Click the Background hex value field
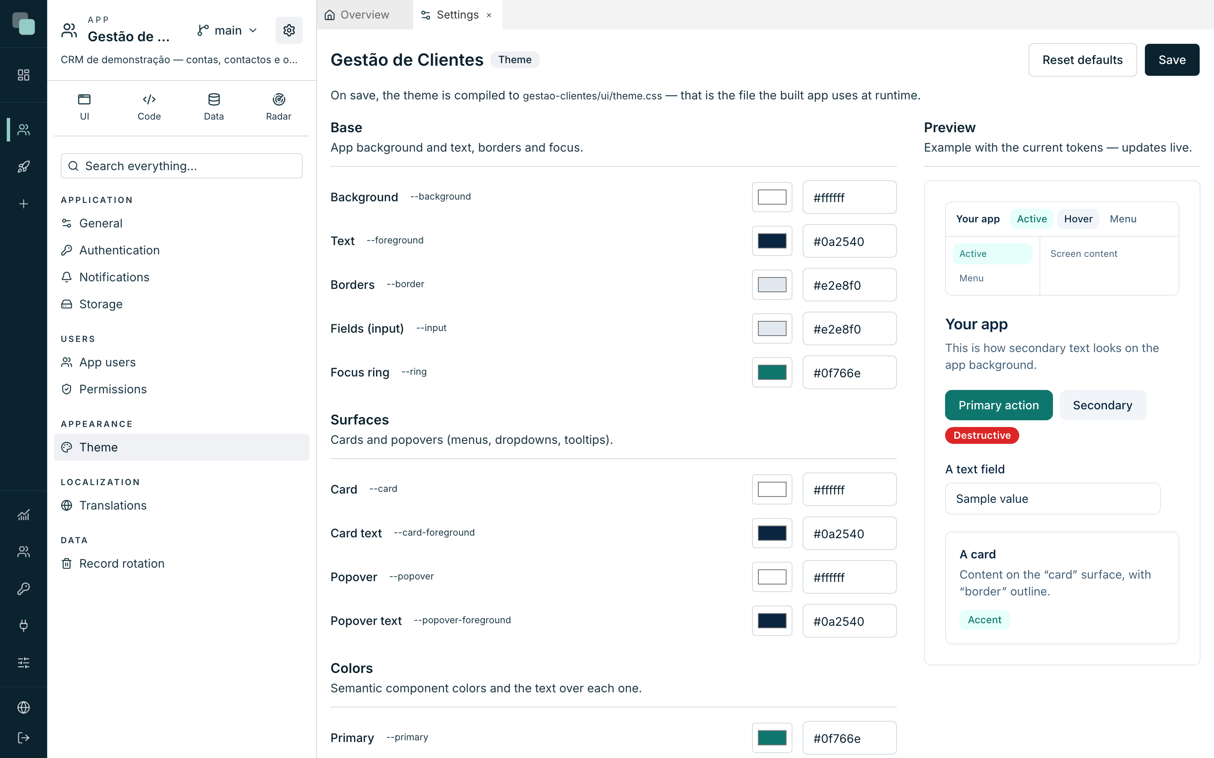Image resolution: width=1214 pixels, height=758 pixels. (x=849, y=197)
